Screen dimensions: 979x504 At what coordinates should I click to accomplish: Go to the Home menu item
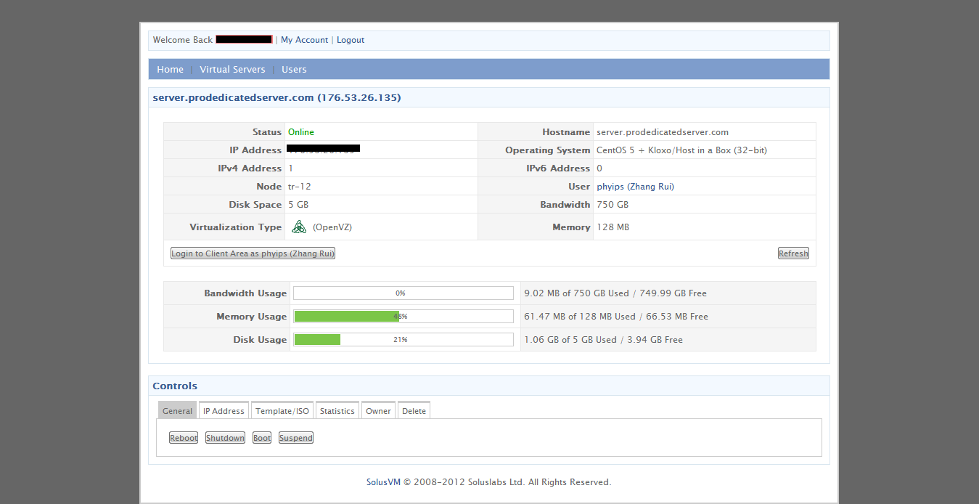pyautogui.click(x=170, y=70)
